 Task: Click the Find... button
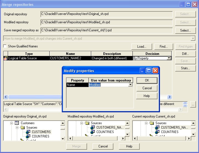coord(164,47)
